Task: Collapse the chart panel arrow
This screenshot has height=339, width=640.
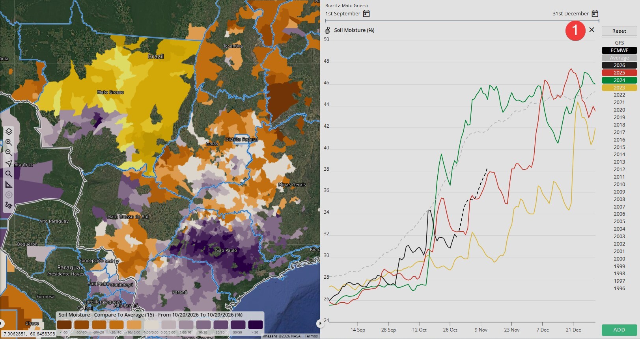Action: coord(320,324)
